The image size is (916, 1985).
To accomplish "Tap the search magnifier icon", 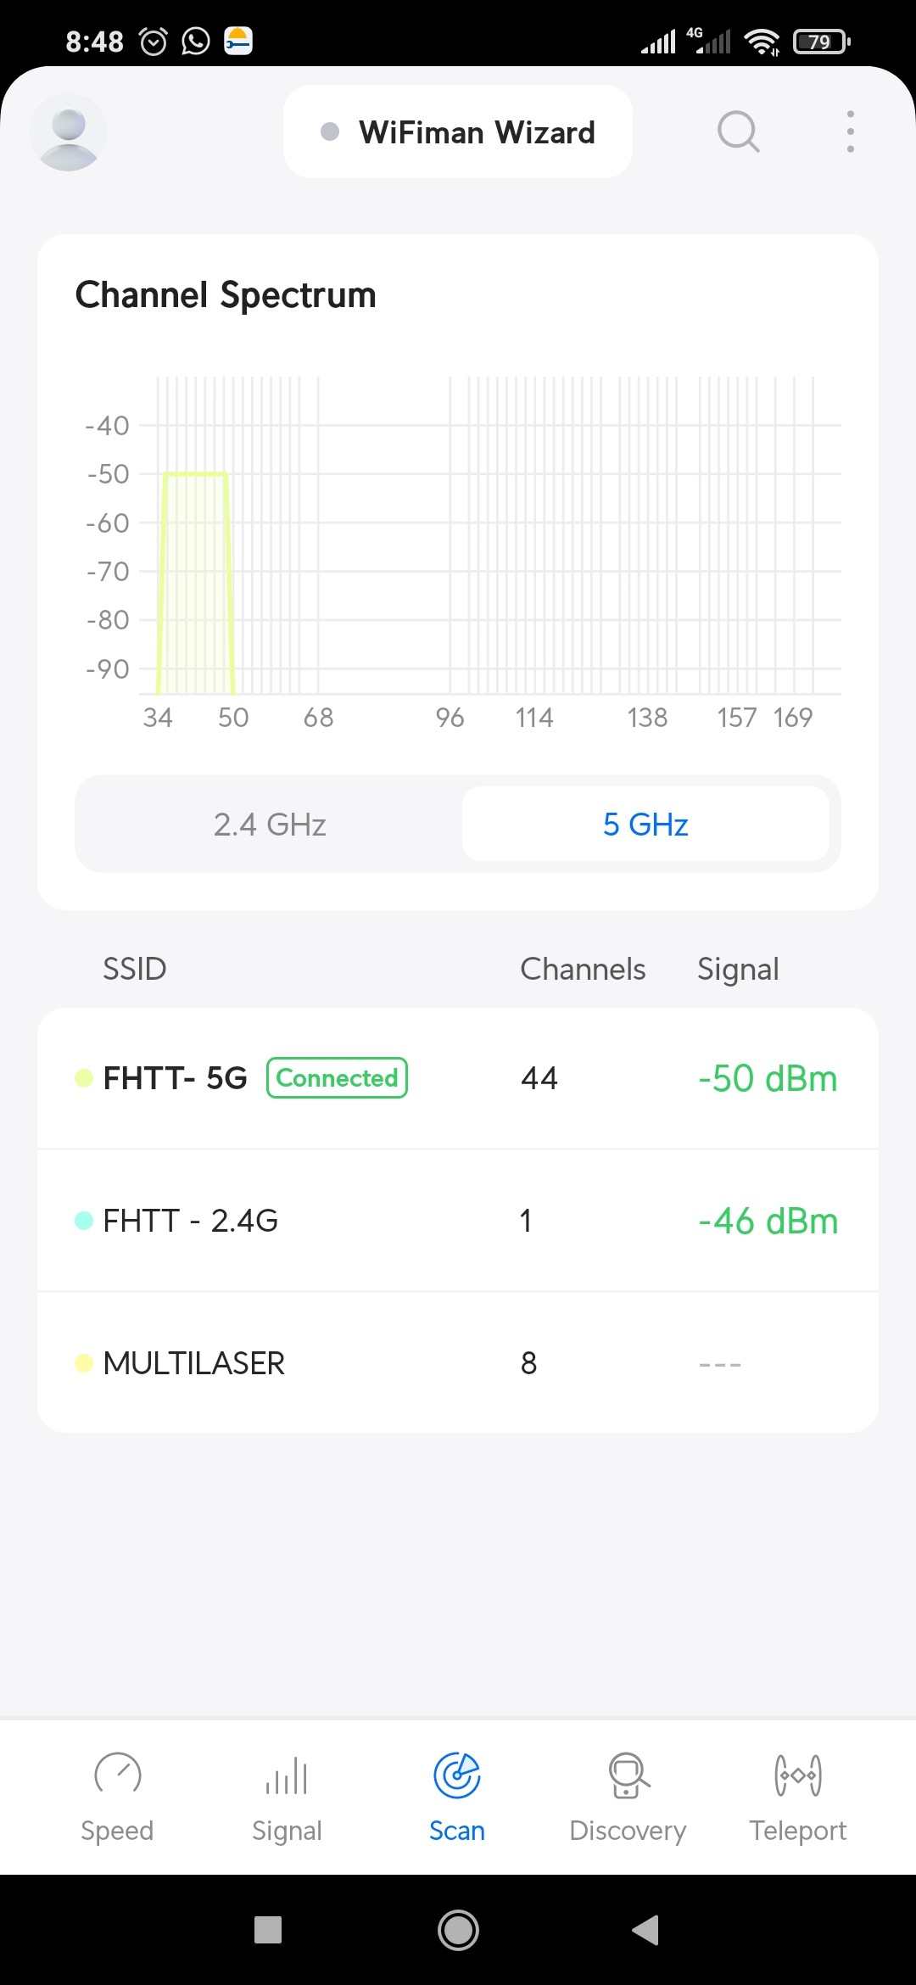I will [x=738, y=132].
